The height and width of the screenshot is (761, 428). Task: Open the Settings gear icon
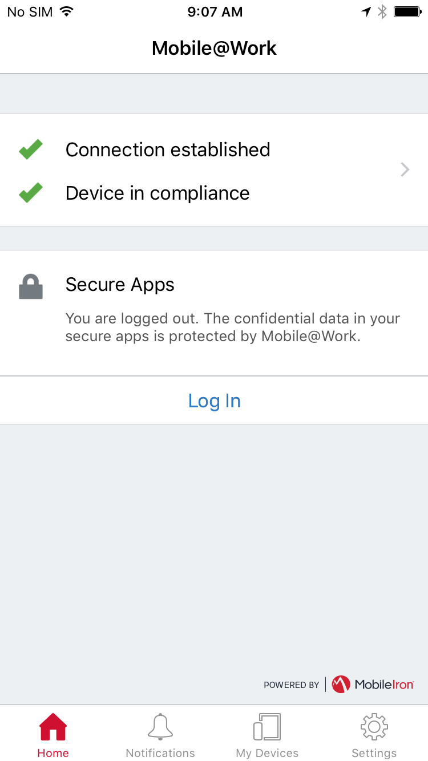click(x=374, y=727)
